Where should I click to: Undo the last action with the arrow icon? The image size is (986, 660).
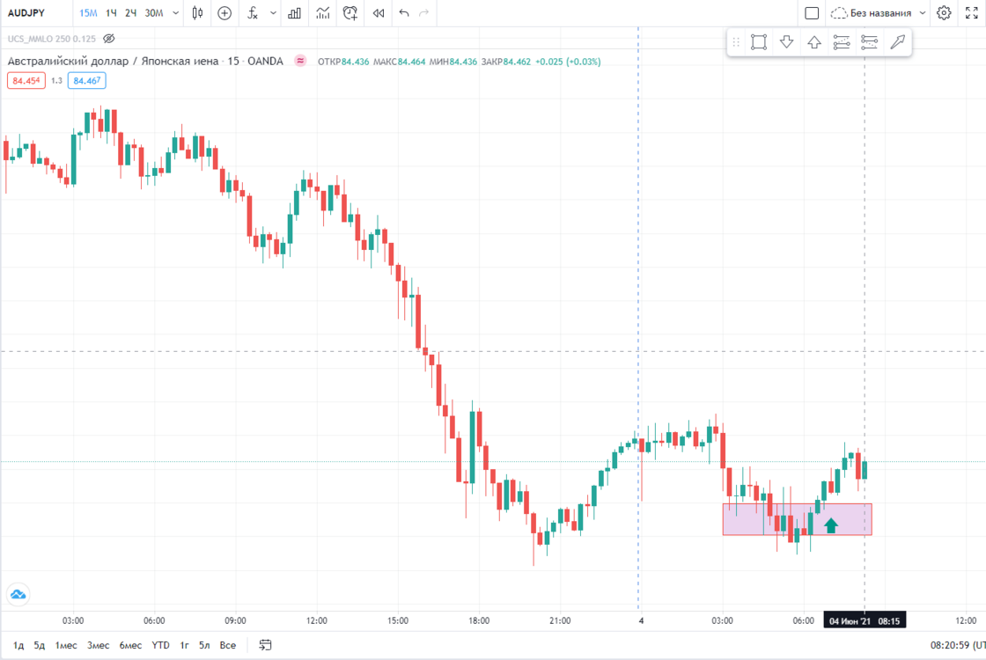(x=404, y=12)
